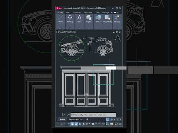Switch to the Insert ribbon tab

tap(68, 13)
